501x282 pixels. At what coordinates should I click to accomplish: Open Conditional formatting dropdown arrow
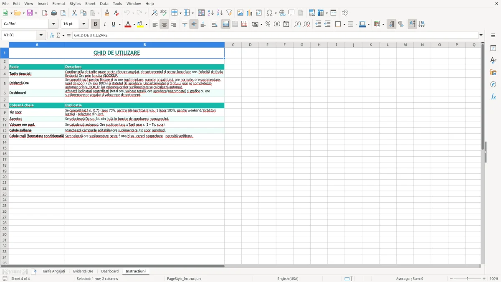(383, 24)
